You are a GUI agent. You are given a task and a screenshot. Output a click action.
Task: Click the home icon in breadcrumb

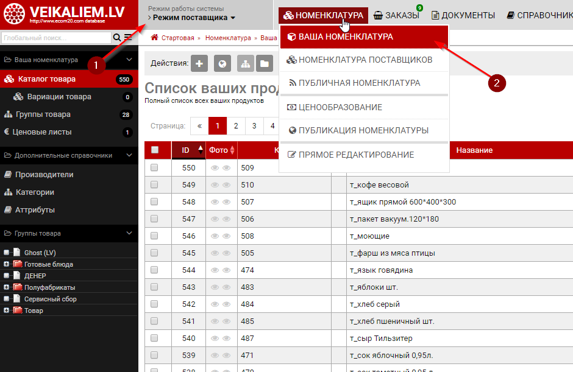point(154,38)
